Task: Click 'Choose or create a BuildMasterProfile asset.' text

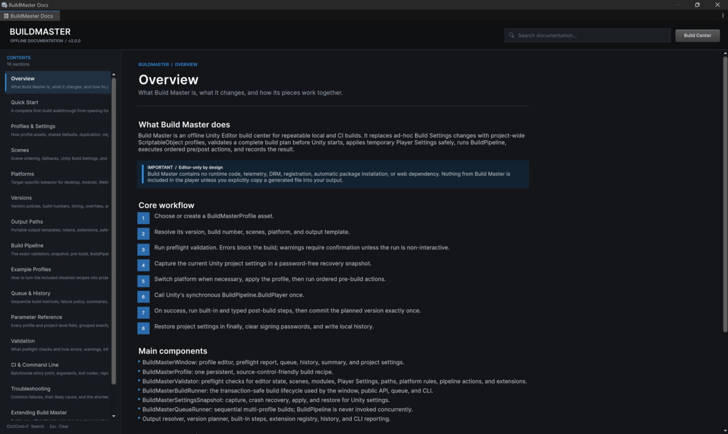Action: pyautogui.click(x=214, y=216)
